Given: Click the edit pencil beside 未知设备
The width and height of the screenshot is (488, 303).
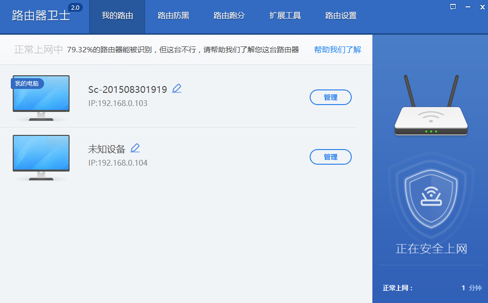Looking at the screenshot, I should 135,148.
